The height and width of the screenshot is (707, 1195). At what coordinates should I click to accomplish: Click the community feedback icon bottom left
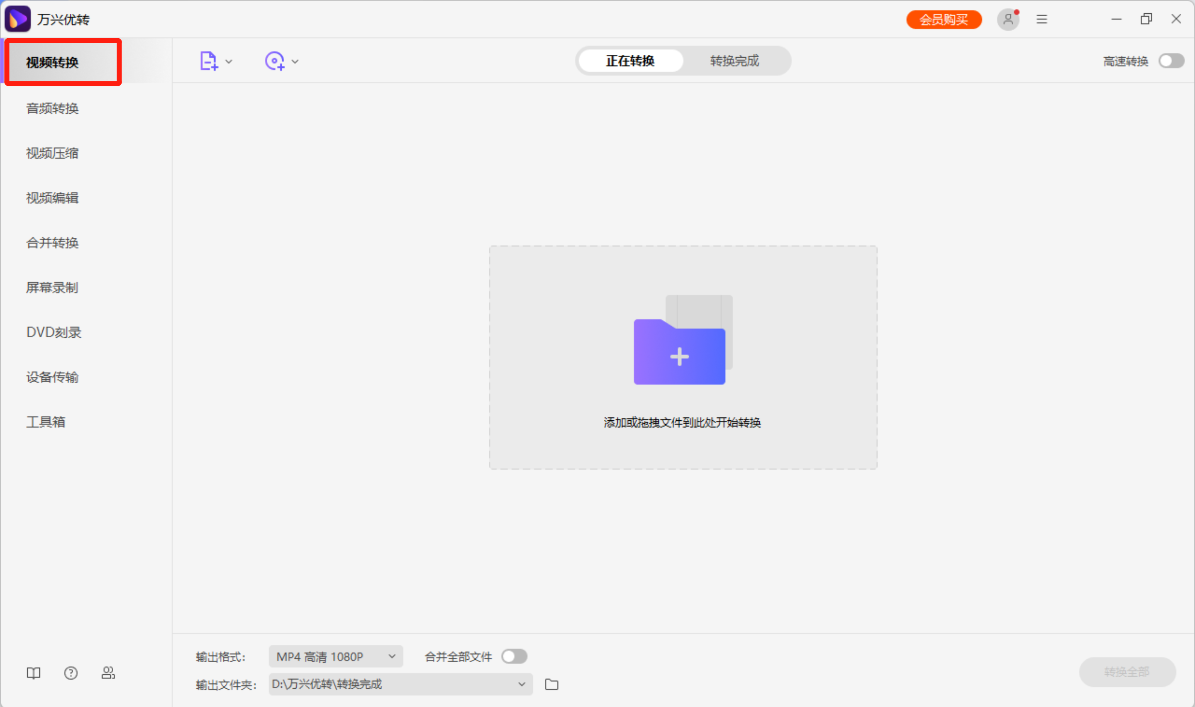click(x=108, y=673)
